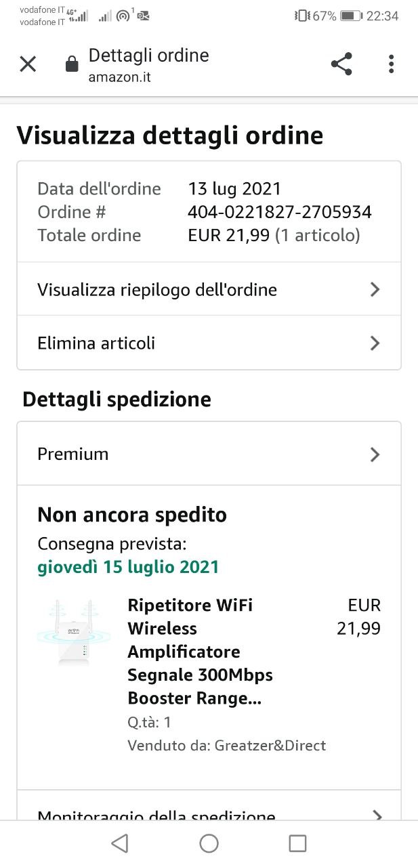The width and height of the screenshot is (418, 867).
Task: Close the browser tab with X icon
Action: point(28,64)
